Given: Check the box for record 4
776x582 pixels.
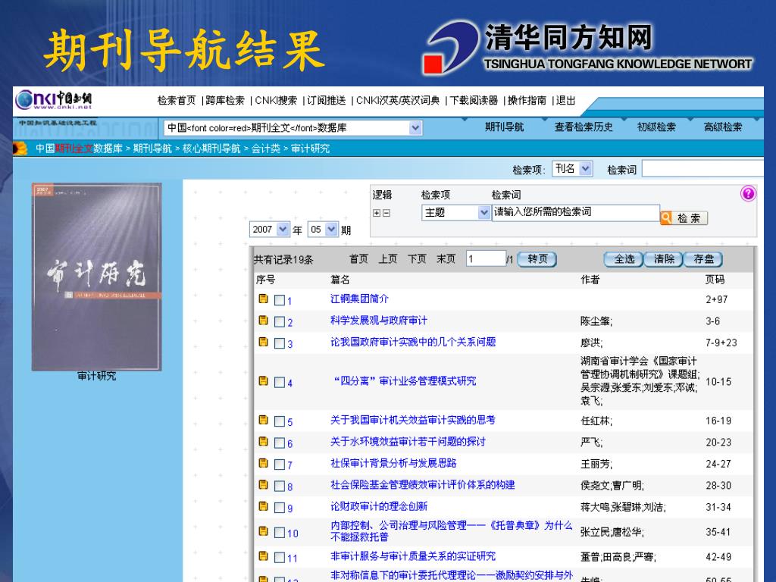Looking at the screenshot, I should click(280, 382).
